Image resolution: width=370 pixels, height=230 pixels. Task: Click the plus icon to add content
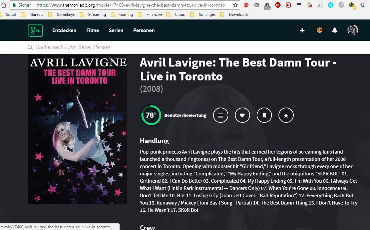[x=302, y=30]
